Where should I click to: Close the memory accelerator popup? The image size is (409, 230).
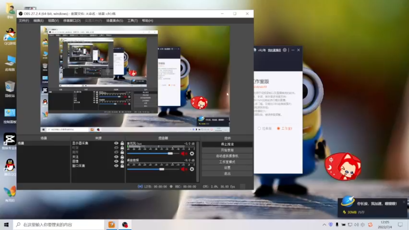(x=404, y=201)
